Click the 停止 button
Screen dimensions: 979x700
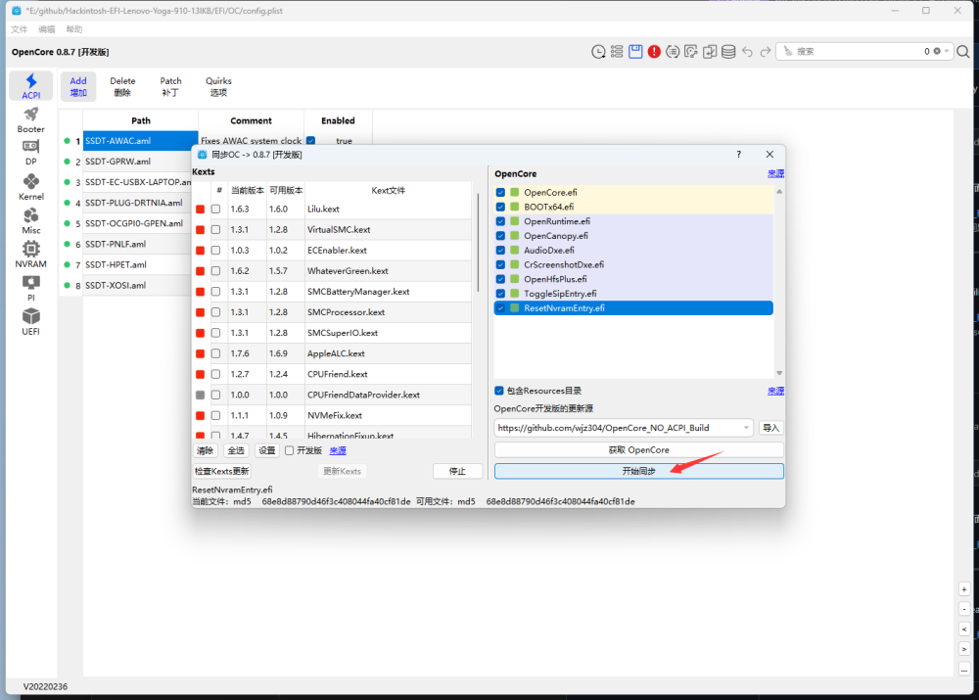(457, 472)
